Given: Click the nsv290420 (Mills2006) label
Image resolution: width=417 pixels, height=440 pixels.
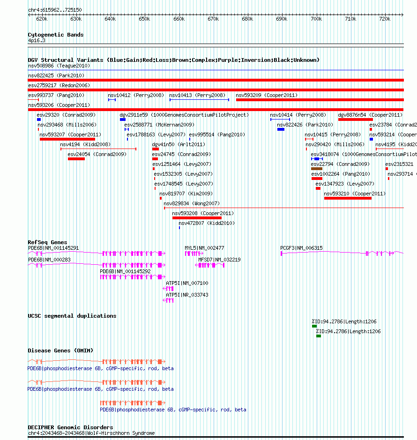Looking at the screenshot, I should pyautogui.click(x=335, y=144).
